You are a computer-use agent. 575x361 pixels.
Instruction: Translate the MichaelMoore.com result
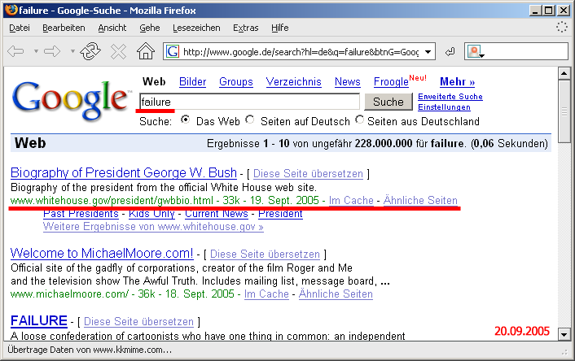[265, 254]
